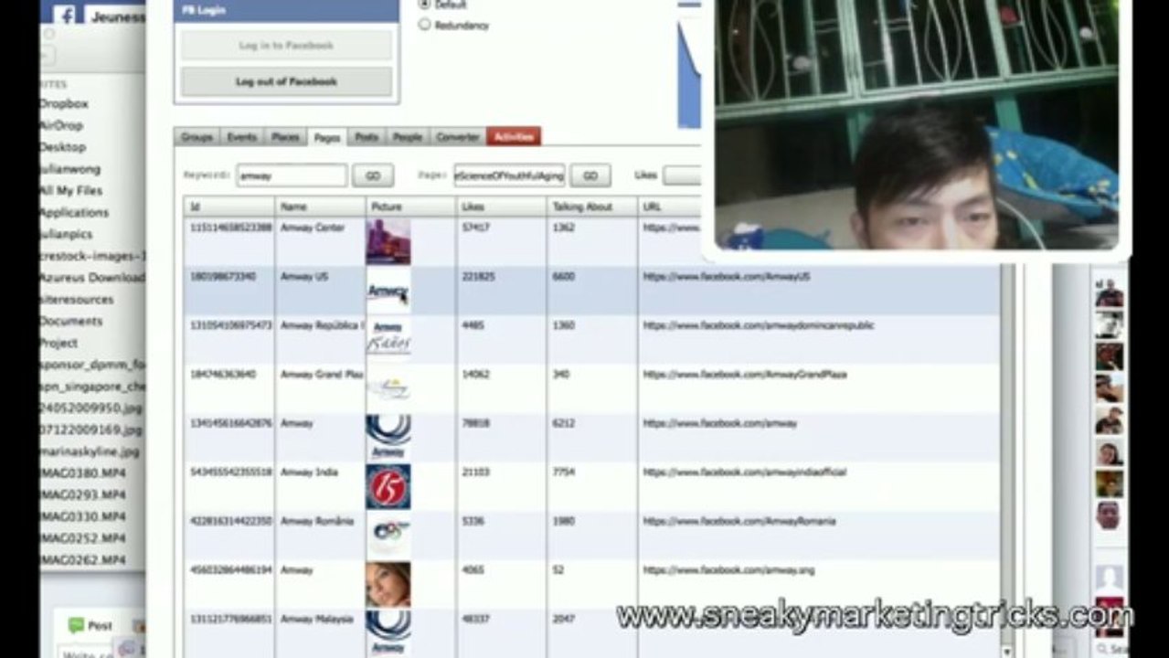Switch to the People tab
1169x658 pixels.
[x=408, y=137]
